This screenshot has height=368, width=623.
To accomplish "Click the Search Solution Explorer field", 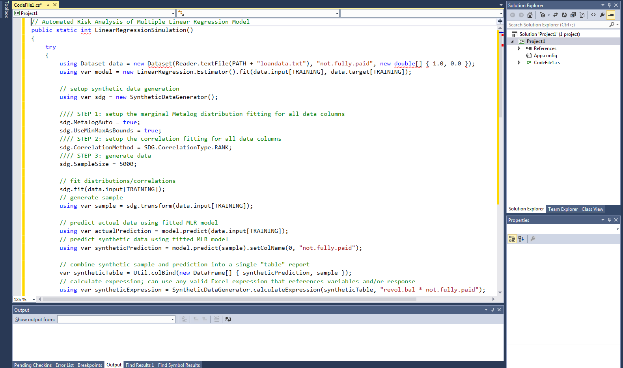I will click(x=558, y=24).
